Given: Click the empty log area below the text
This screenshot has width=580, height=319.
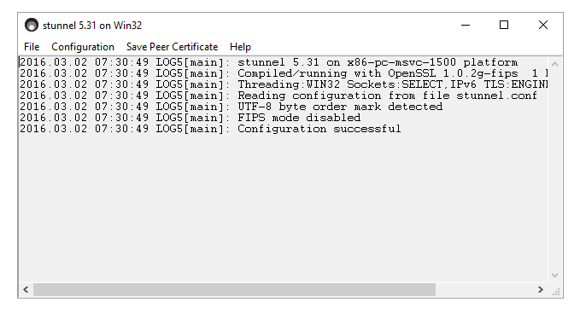Looking at the screenshot, I should (283, 206).
